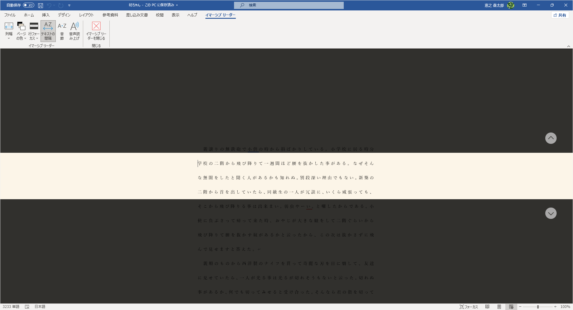
Task: Click the user account avatar
Action: click(511, 5)
